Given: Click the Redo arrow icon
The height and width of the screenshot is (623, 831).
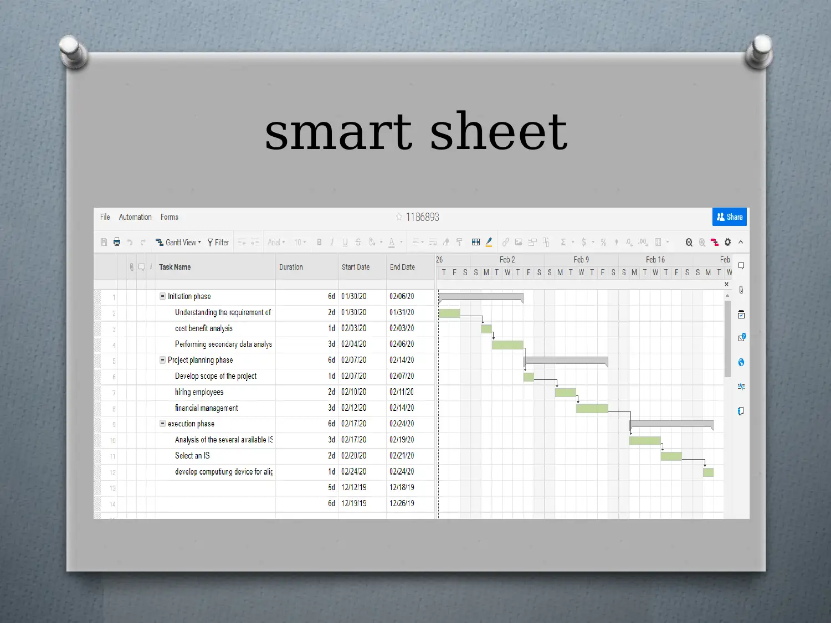Looking at the screenshot, I should click(x=143, y=242).
